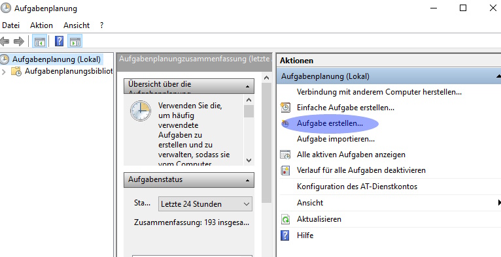The height and width of the screenshot is (257, 501).
Task: Open the Aktion menu
Action: 42,25
